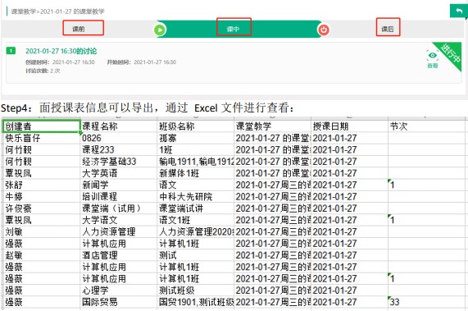
Task: Click the class cell starting 国贸1901
Action: click(x=196, y=302)
